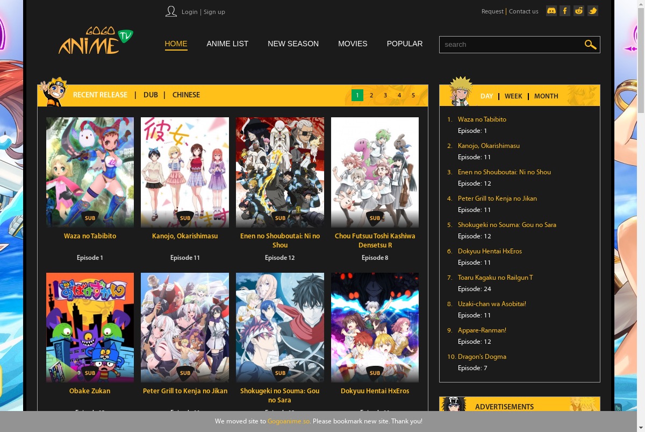
Task: Open rank 5 Shokugeki no Souma in sidebar
Action: click(507, 225)
